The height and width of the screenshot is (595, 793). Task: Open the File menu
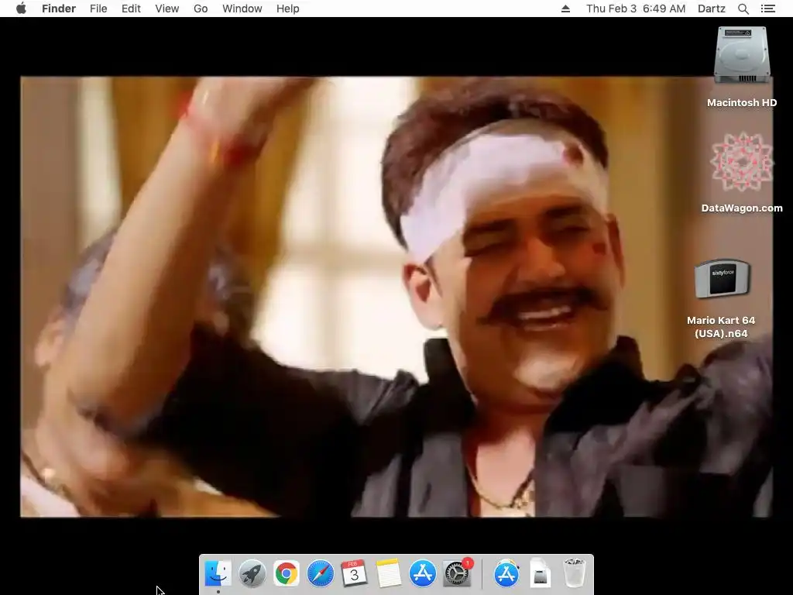click(98, 9)
